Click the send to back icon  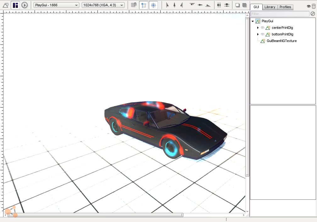(237, 5)
